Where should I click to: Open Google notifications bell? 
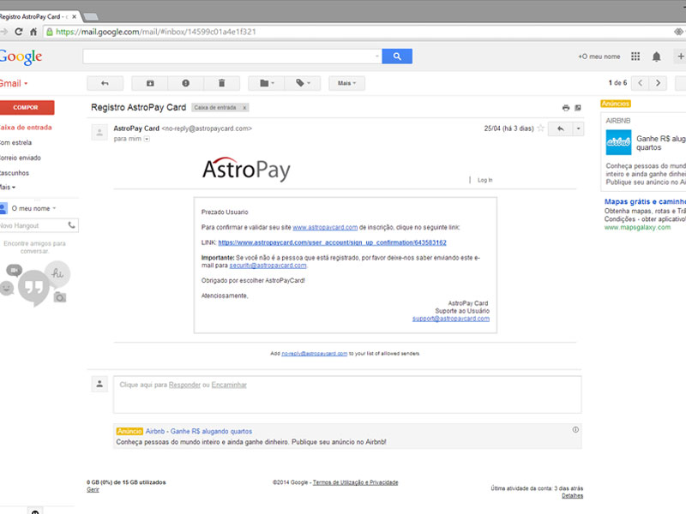coord(655,55)
